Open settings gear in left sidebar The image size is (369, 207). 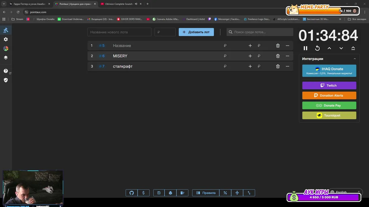click(x=6, y=39)
